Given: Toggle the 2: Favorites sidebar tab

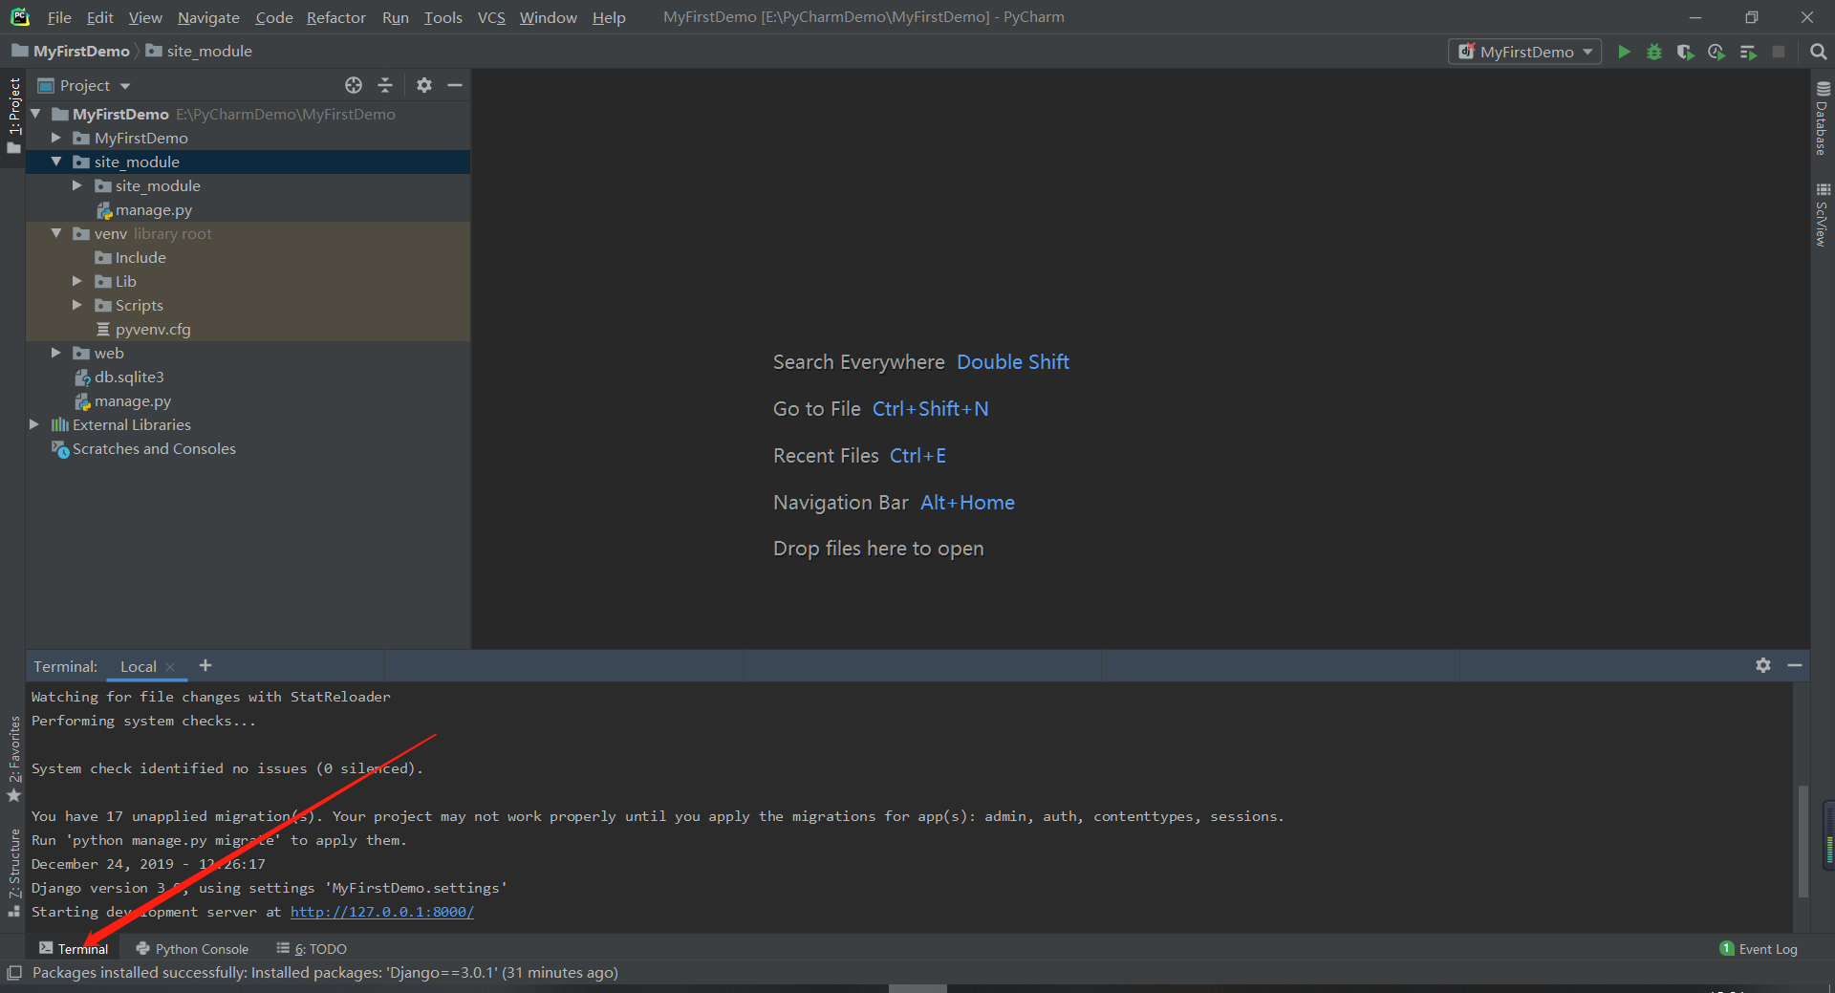Looking at the screenshot, I should click(13, 760).
